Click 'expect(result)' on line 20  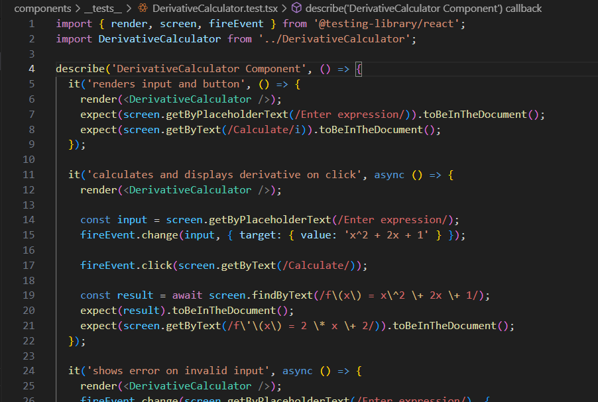coord(123,311)
